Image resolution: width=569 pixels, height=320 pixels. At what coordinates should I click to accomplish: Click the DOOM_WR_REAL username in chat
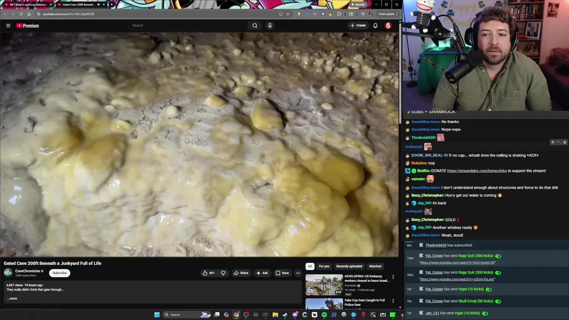pyautogui.click(x=427, y=155)
